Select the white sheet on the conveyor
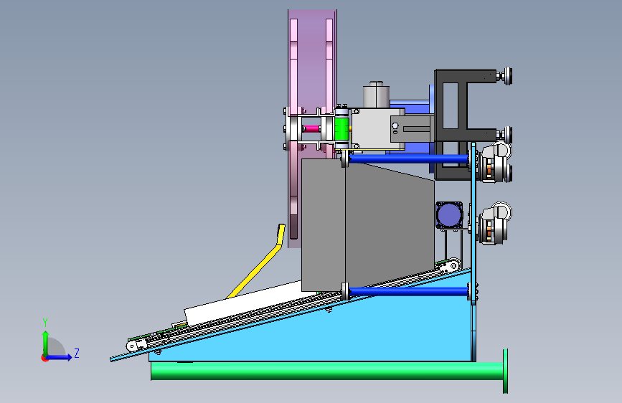The width and height of the screenshot is (622, 403). 242,303
